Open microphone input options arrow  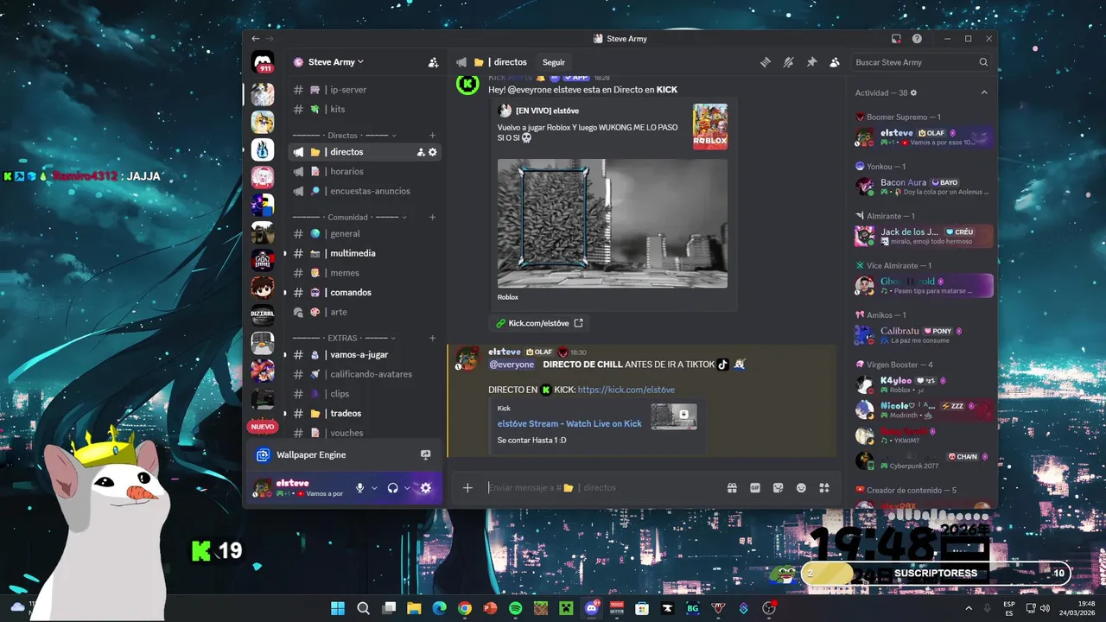point(374,488)
